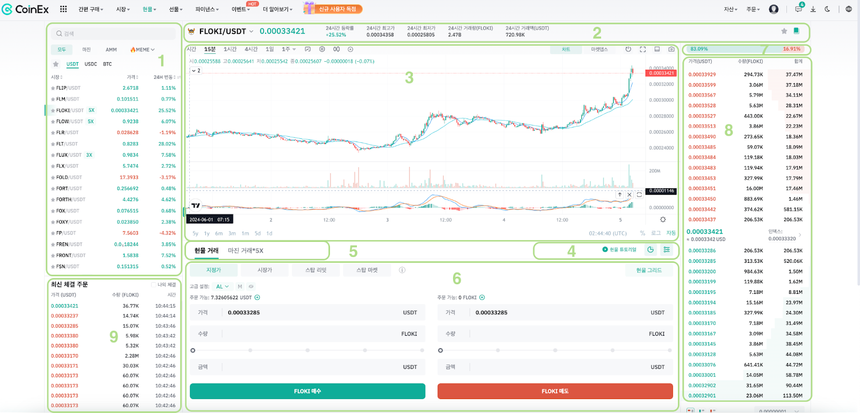Image resolution: width=860 pixels, height=413 pixels.
Task: Expand the 간편 구매 menu
Action: pyautogui.click(x=91, y=9)
